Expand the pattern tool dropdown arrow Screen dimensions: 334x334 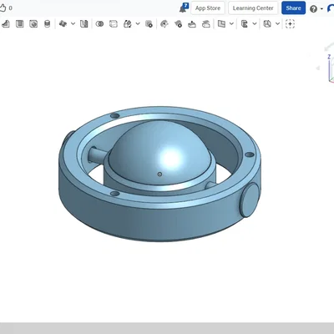coord(73,23)
